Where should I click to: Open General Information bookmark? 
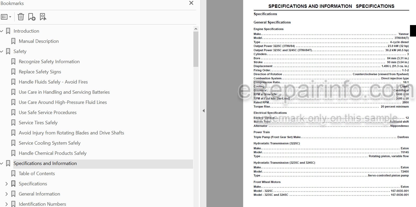[x=39, y=194]
